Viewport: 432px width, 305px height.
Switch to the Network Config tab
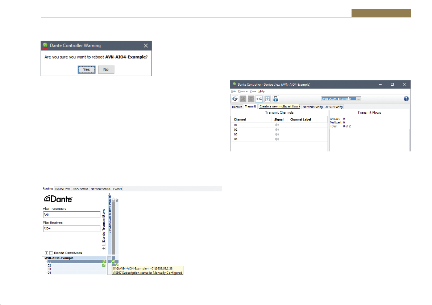click(313, 107)
